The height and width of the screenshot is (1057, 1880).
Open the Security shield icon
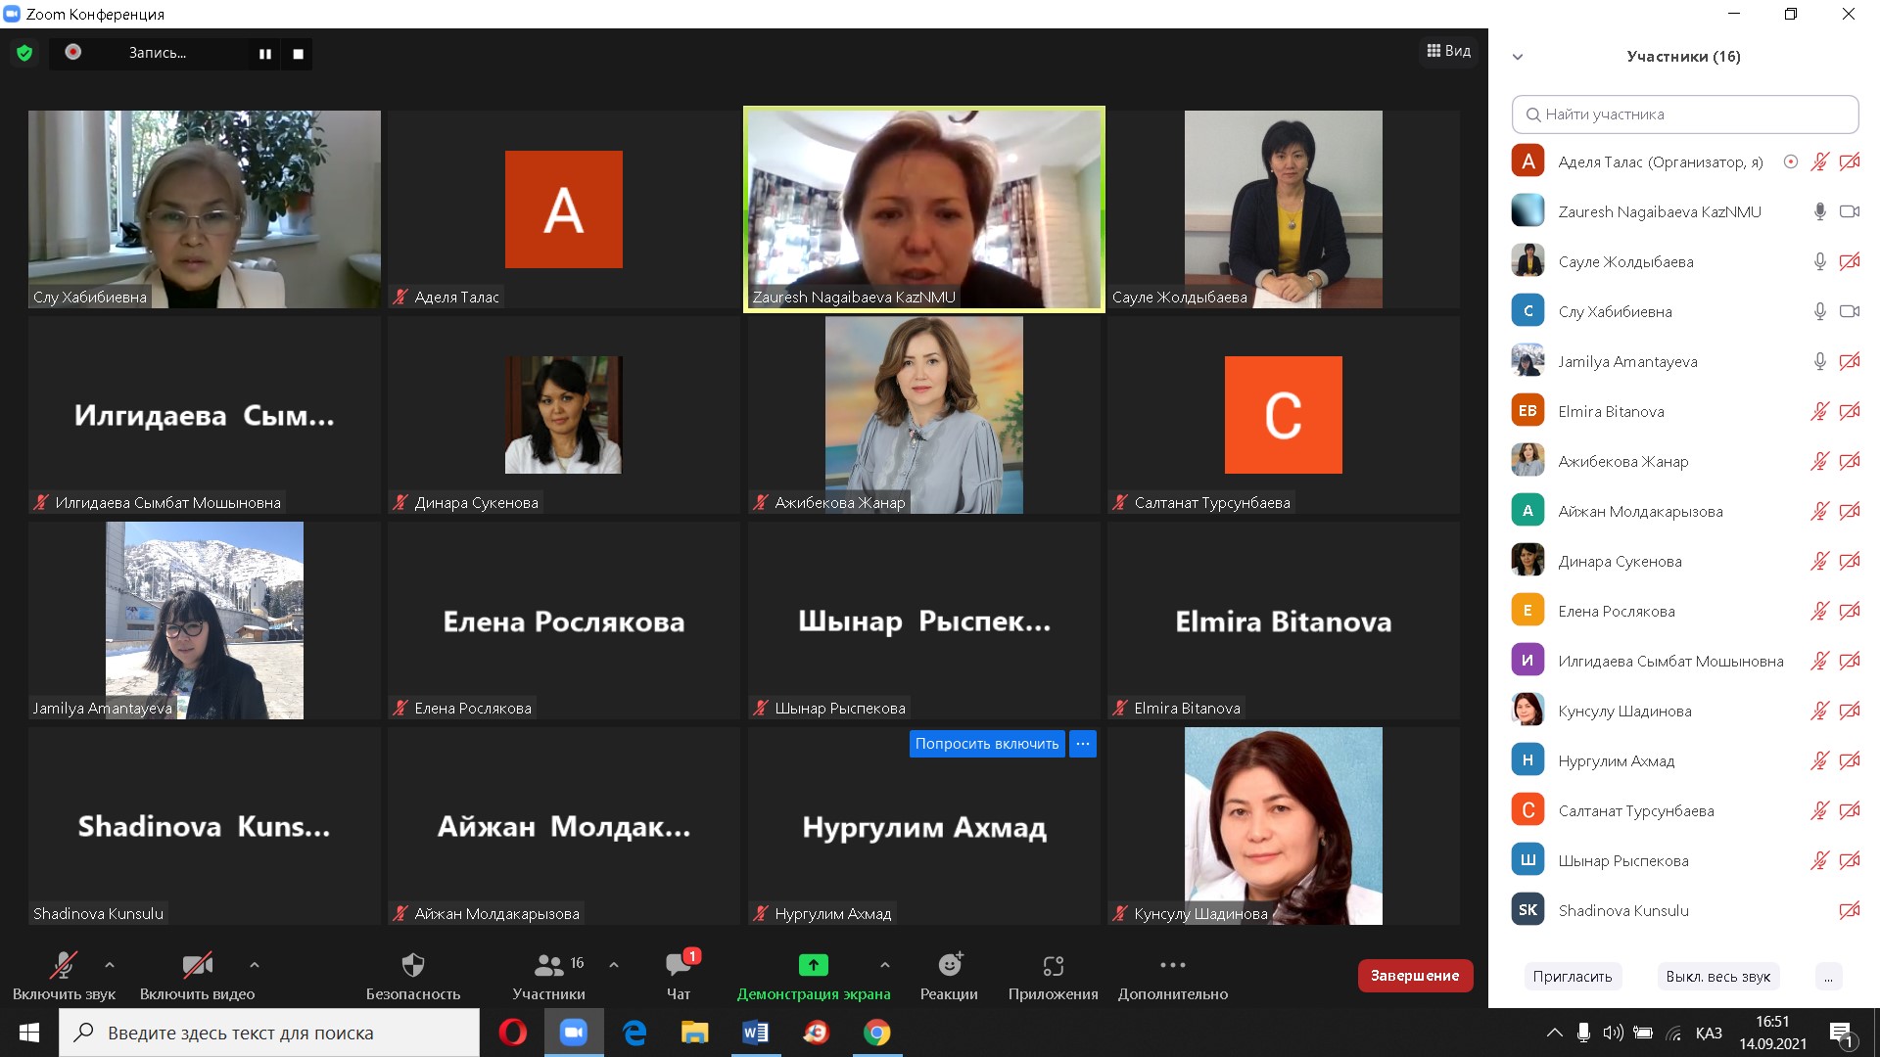(412, 966)
